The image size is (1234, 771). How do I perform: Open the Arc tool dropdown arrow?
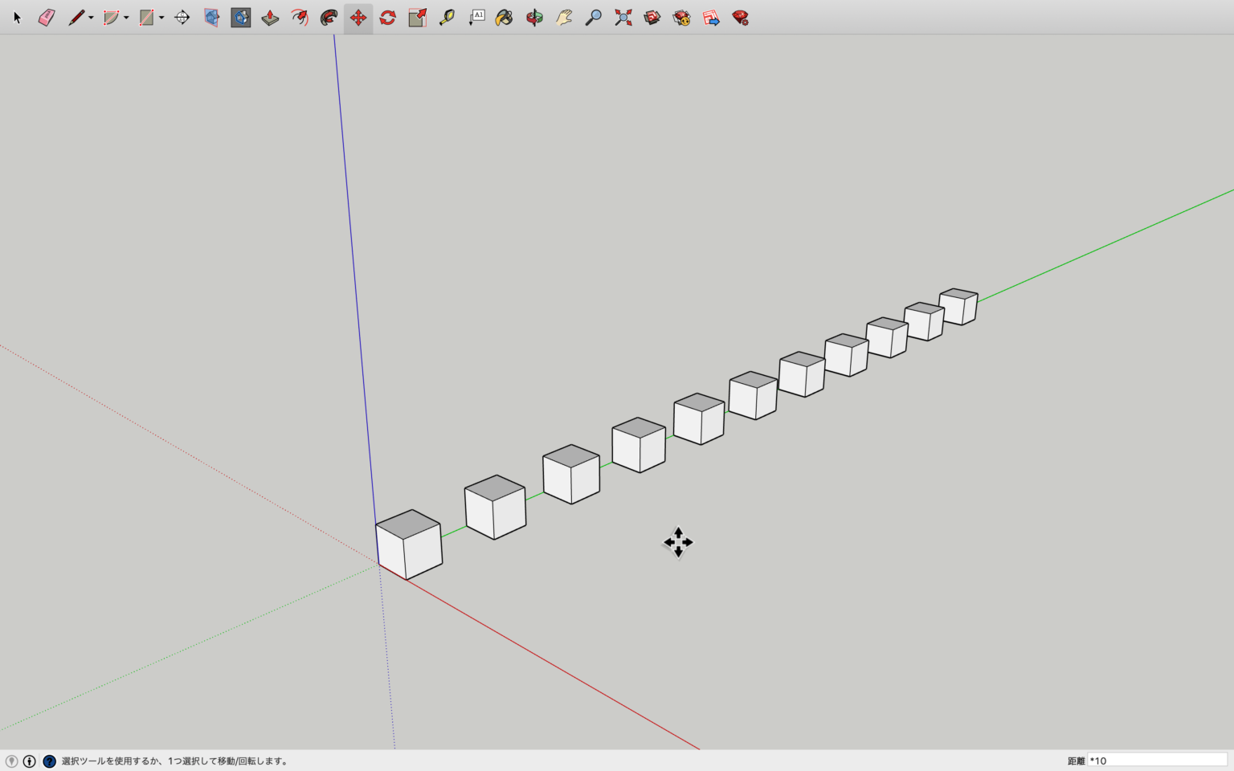coord(126,18)
